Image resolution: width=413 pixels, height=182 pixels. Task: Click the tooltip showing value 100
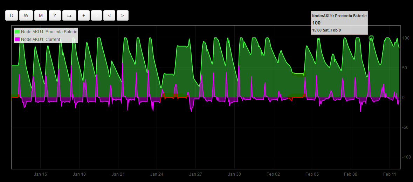[x=339, y=23]
